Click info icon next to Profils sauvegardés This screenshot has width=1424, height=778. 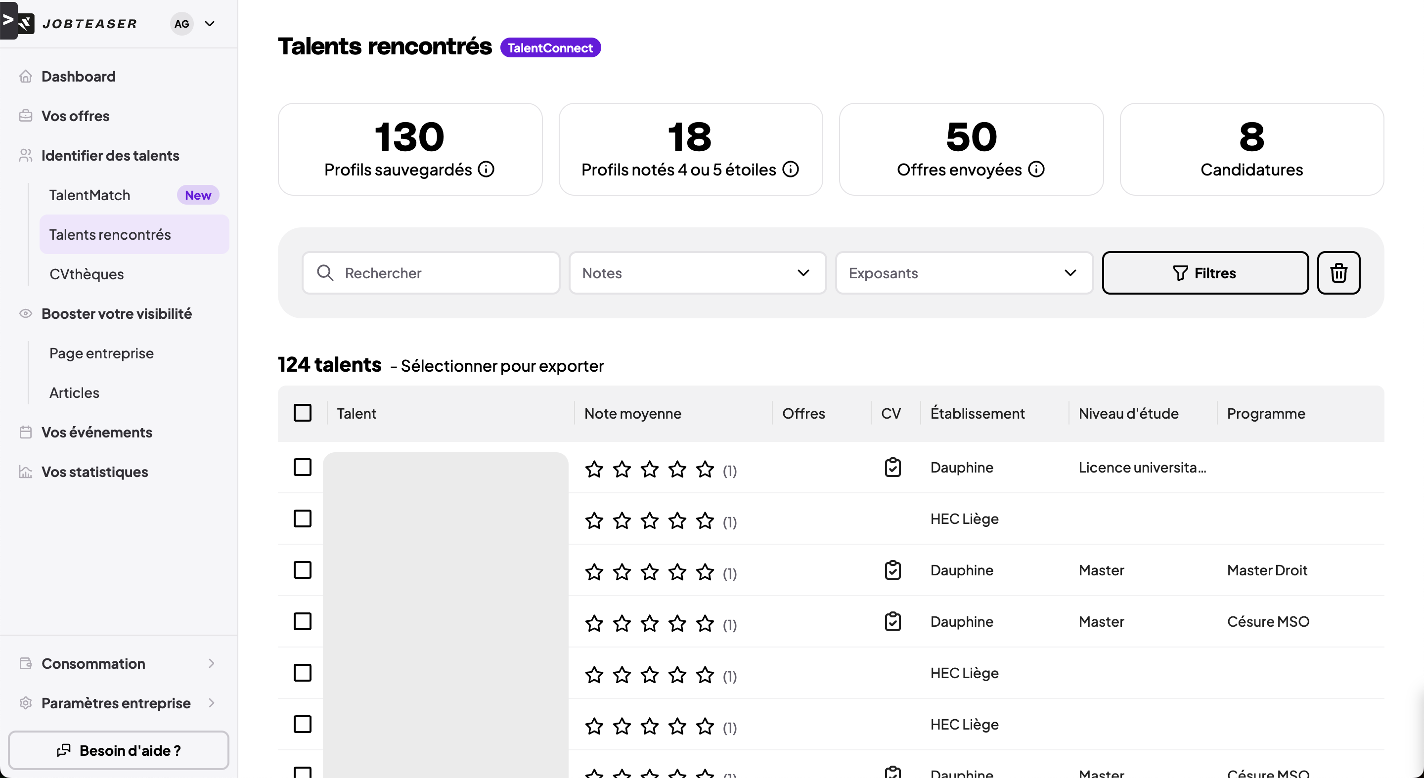[486, 169]
